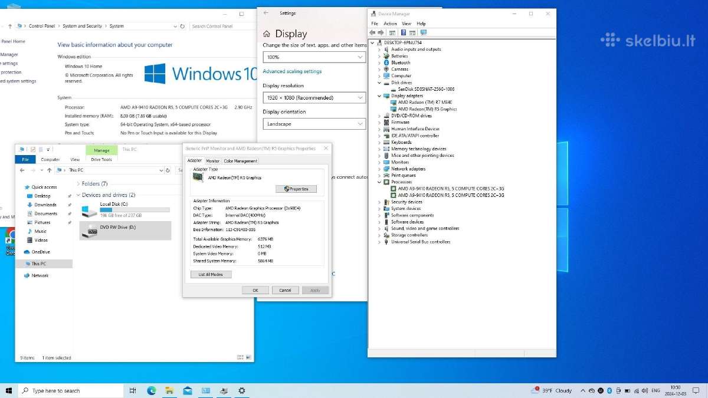Select AMD Radeon (TM) R7 M340 device

pos(425,103)
